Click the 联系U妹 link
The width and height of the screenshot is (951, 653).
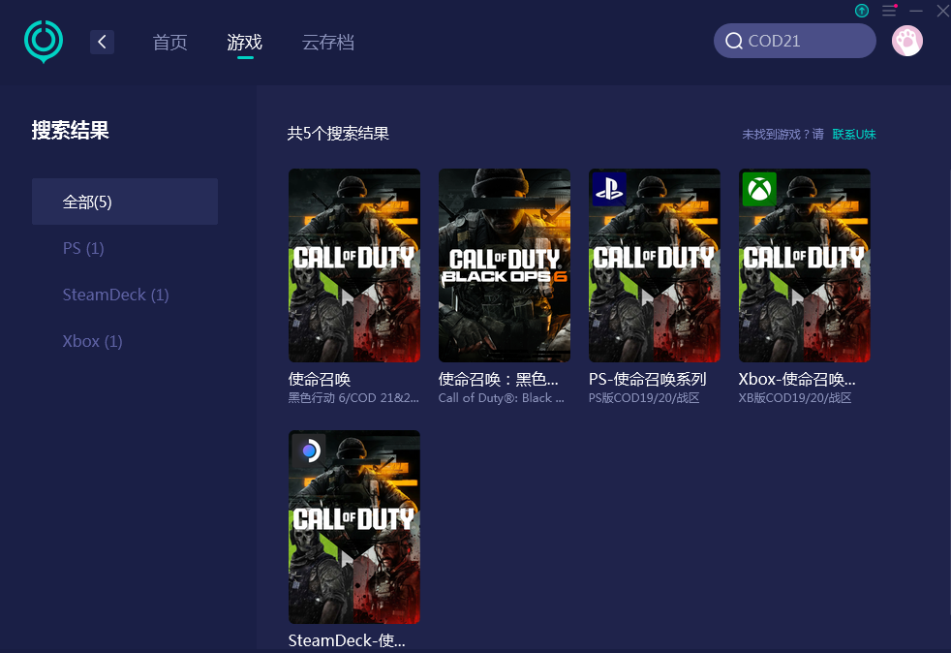tap(854, 134)
